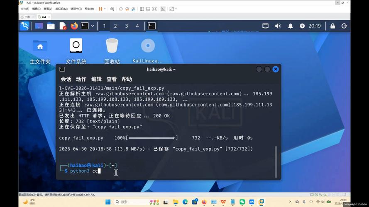The image size is (369, 207).
Task: Open the 编辑 menu in terminal
Action: pos(96,79)
